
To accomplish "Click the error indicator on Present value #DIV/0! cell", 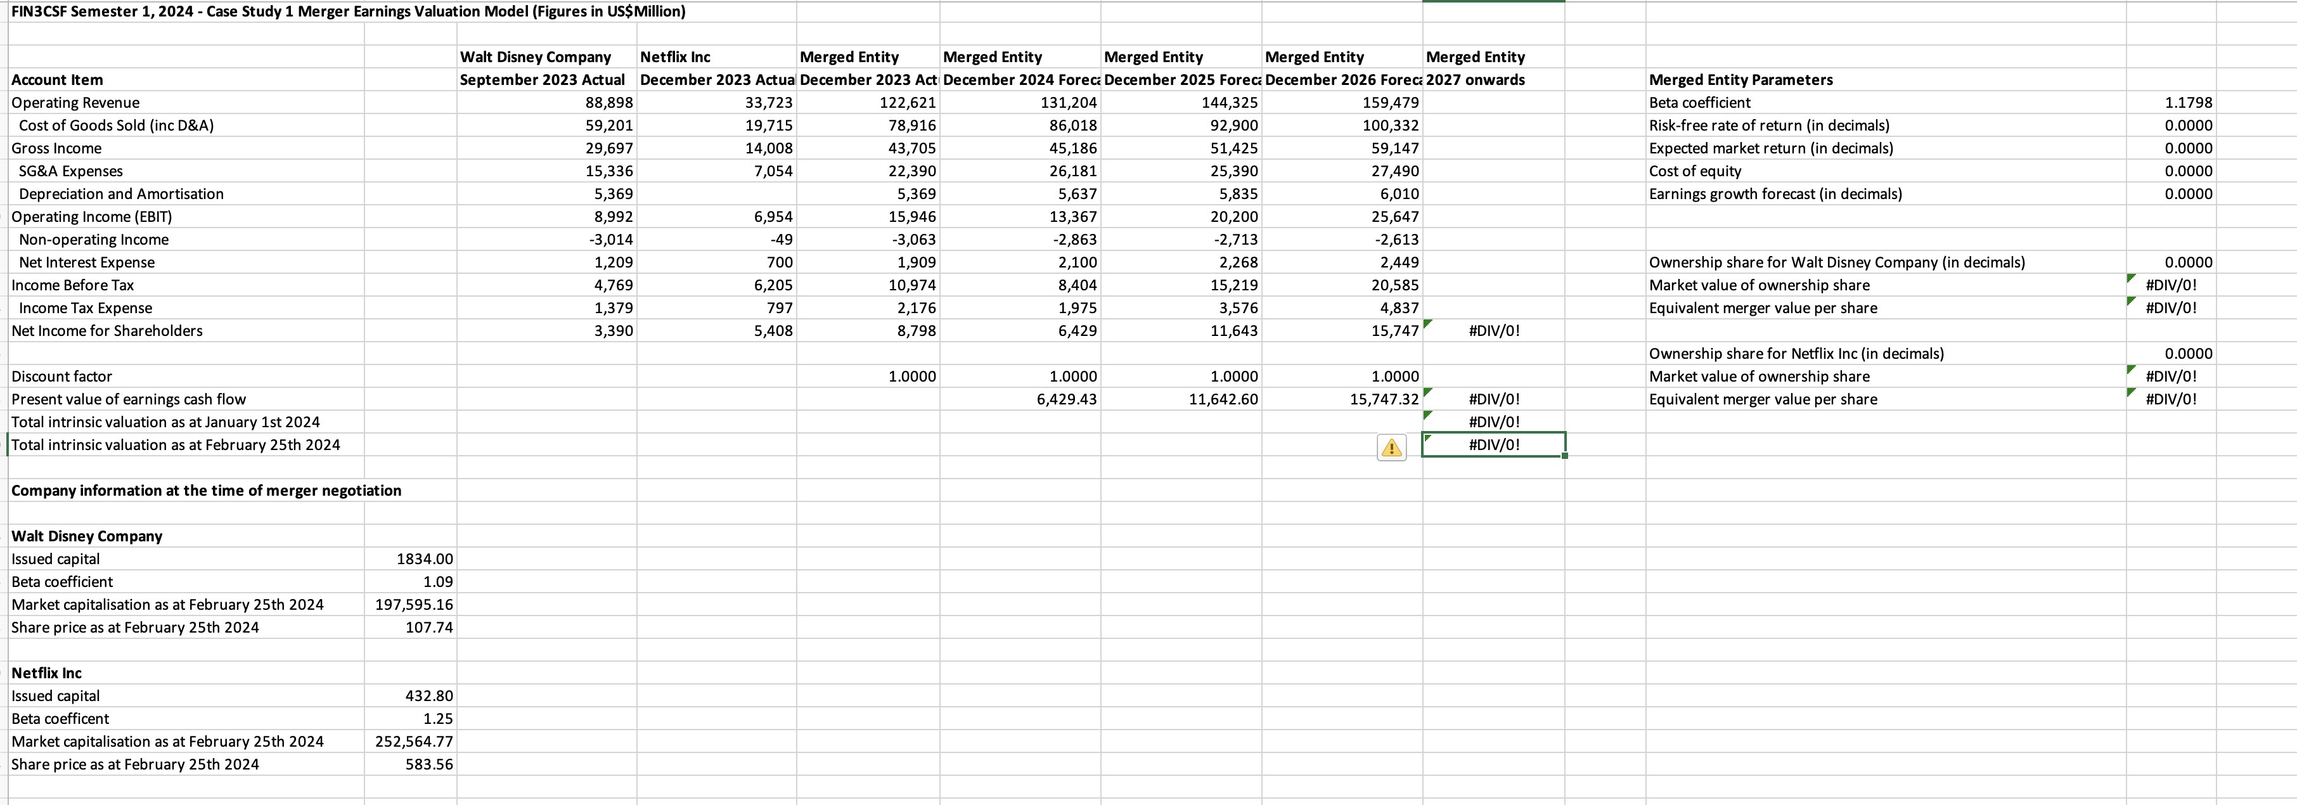I will (1427, 391).
